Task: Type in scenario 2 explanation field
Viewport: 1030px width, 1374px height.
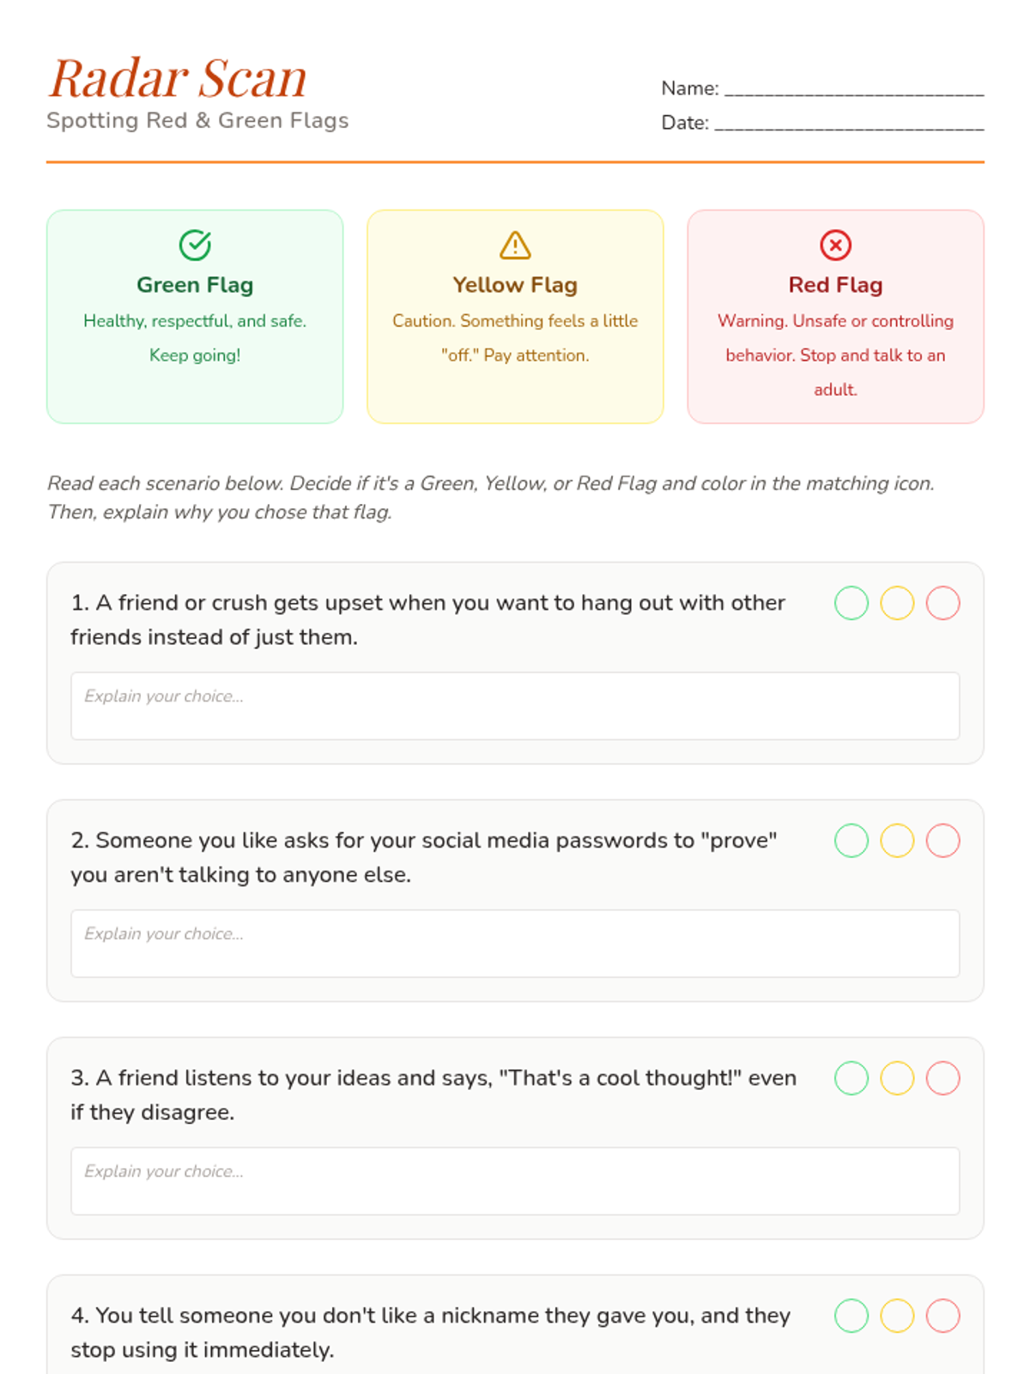Action: tap(515, 943)
